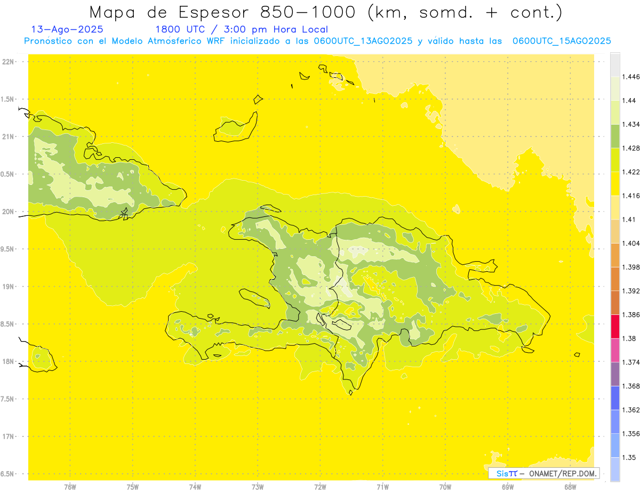Click the colorbar value '1.404'

631,244
